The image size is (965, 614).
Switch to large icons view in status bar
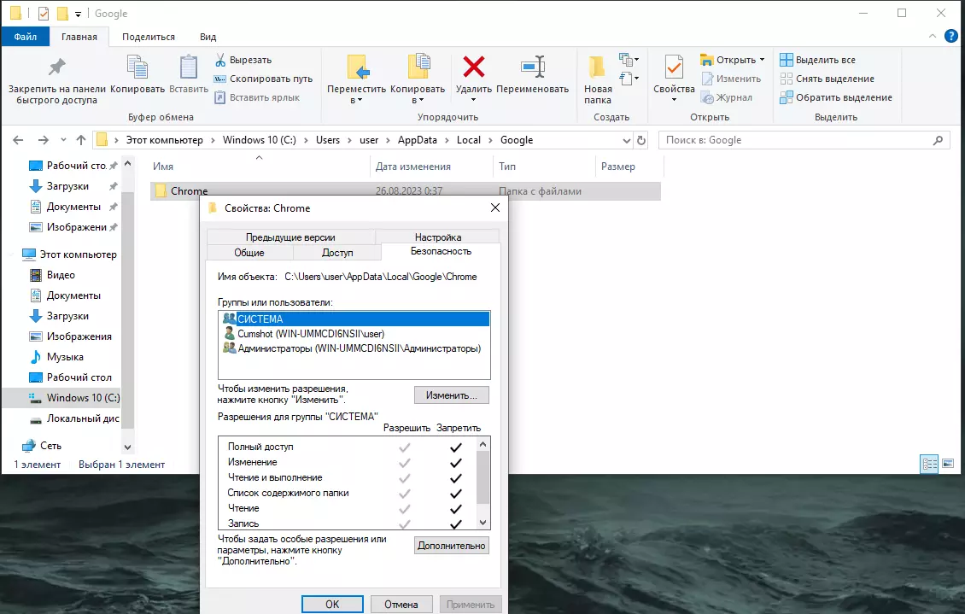(948, 463)
